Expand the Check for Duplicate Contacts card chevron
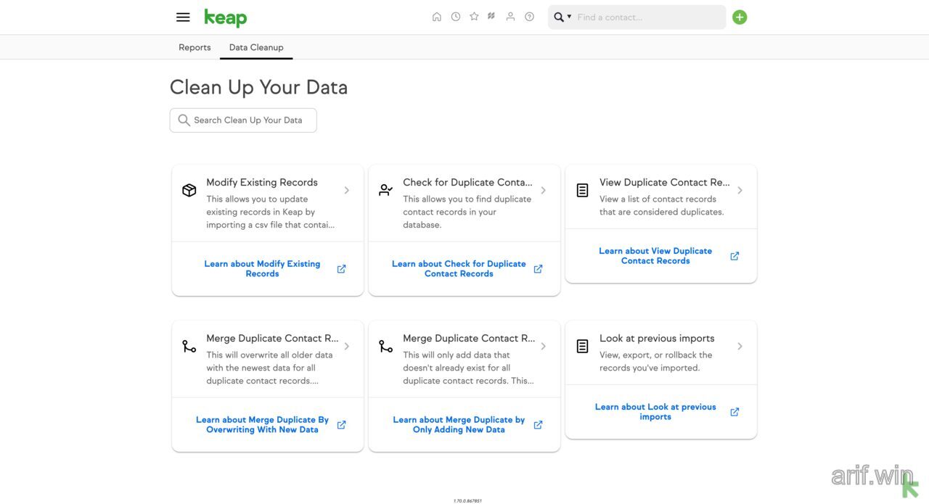This screenshot has height=504, width=929. tap(543, 190)
